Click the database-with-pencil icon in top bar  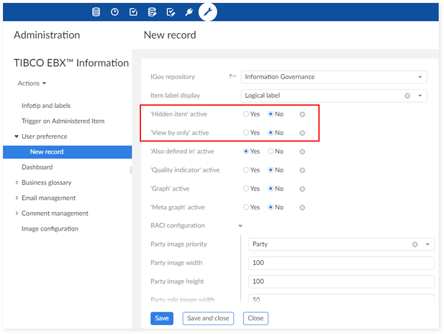152,12
